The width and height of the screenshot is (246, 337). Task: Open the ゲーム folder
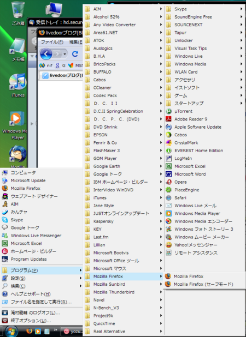(x=204, y=95)
